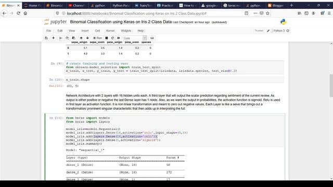Viewport: 333px width, 187px height.
Task: Open the cell type dropdown showing Code
Action: (135, 38)
